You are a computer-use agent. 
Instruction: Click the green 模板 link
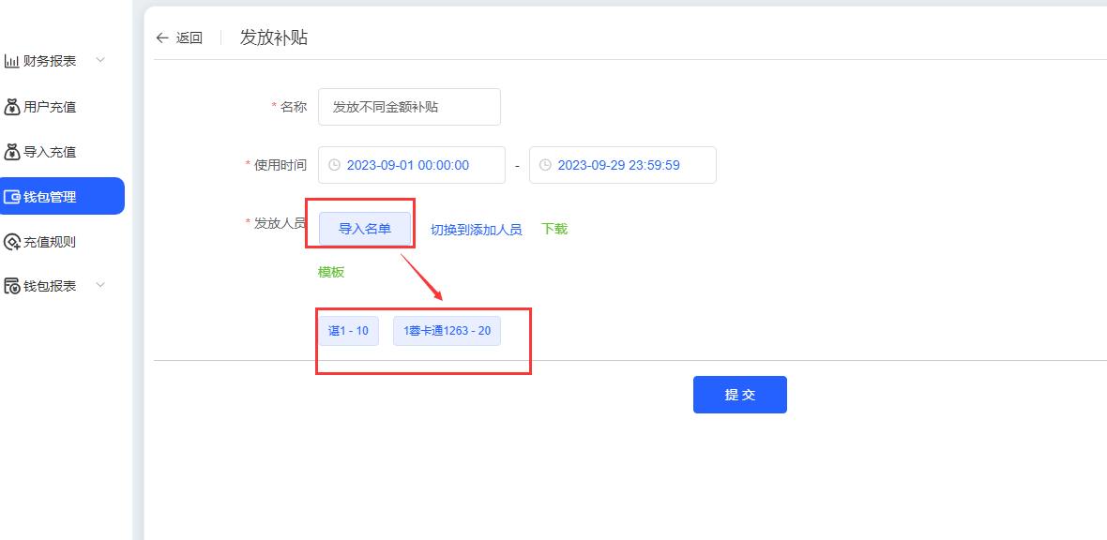(x=331, y=272)
